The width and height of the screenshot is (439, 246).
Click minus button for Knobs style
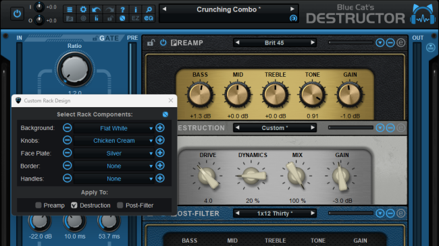click(x=67, y=140)
